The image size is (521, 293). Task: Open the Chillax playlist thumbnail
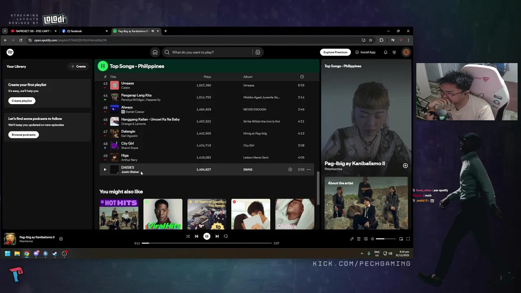click(x=295, y=214)
